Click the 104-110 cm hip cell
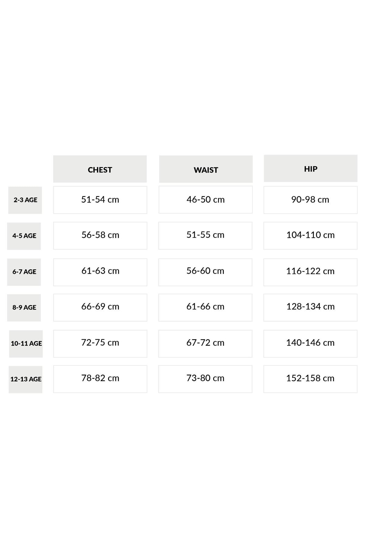The image size is (365, 548). pos(311,236)
